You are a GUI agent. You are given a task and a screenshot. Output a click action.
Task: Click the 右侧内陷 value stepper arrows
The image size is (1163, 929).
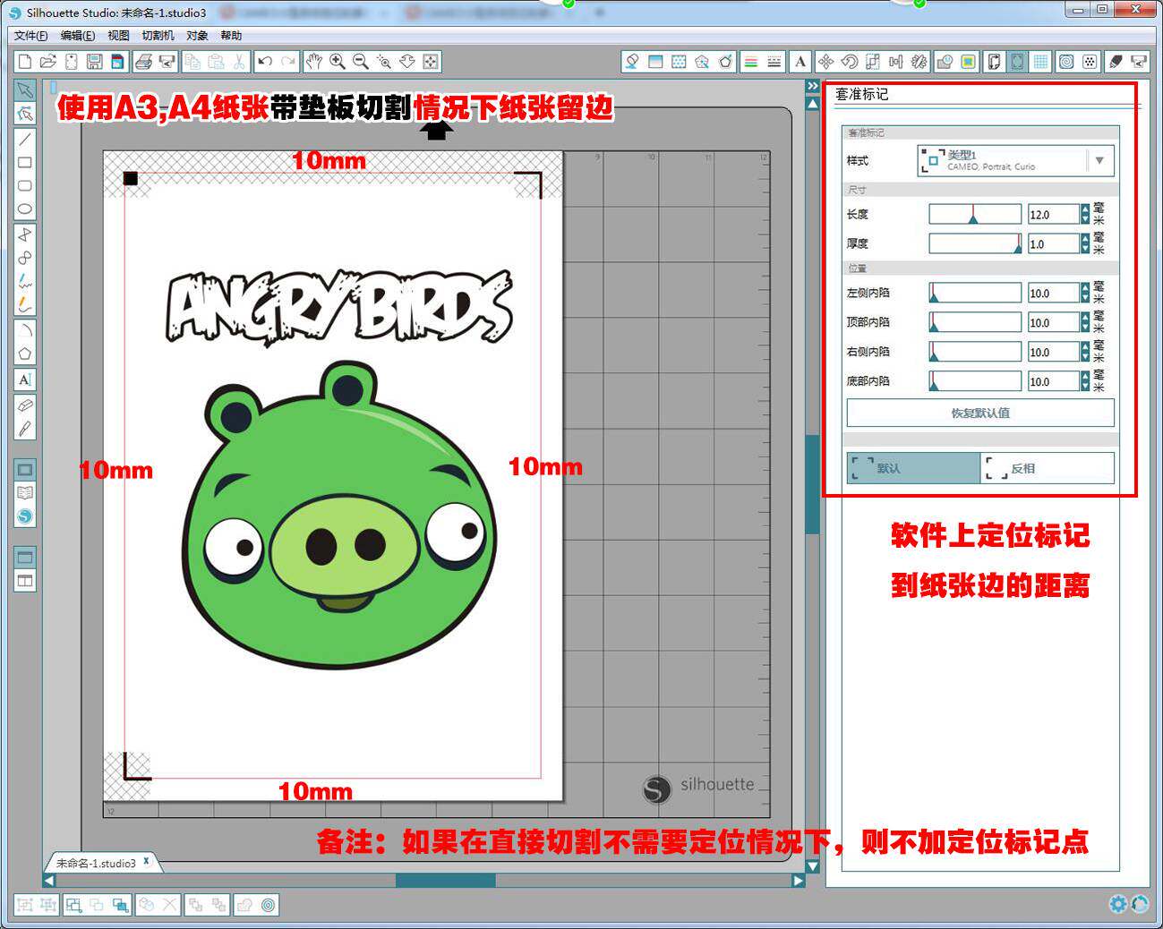[1085, 353]
